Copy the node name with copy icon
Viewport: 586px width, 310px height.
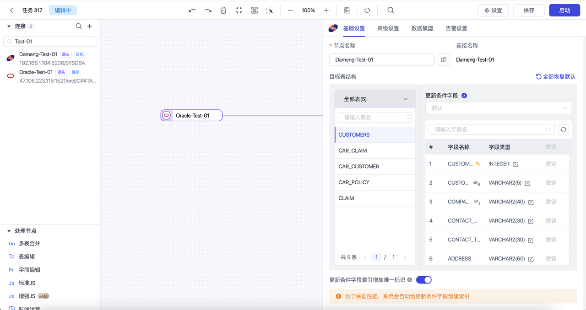tap(444, 60)
